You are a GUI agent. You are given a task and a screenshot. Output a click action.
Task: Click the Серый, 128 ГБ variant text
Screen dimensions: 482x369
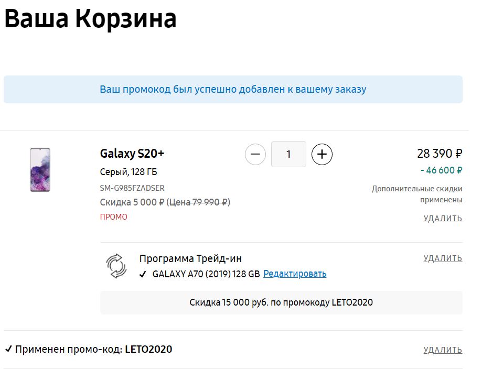[x=128, y=172]
